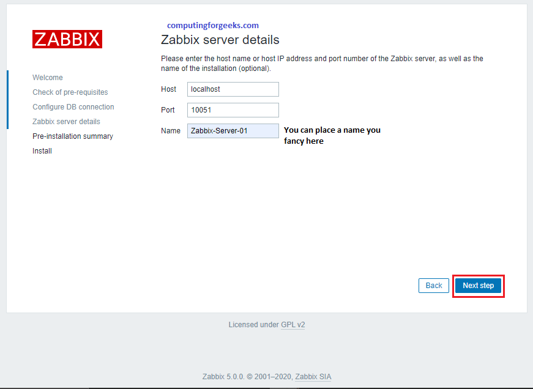533x389 pixels.
Task: Go back with the Back button
Action: click(434, 286)
